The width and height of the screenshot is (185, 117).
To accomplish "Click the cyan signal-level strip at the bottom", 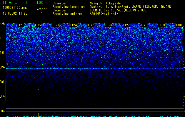I will click(94, 116).
